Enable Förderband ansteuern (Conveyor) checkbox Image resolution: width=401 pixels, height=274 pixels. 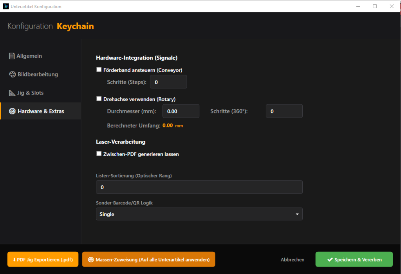[99, 70]
